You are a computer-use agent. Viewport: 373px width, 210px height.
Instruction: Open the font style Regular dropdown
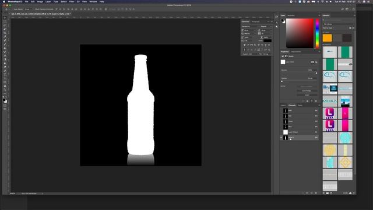tap(266, 26)
